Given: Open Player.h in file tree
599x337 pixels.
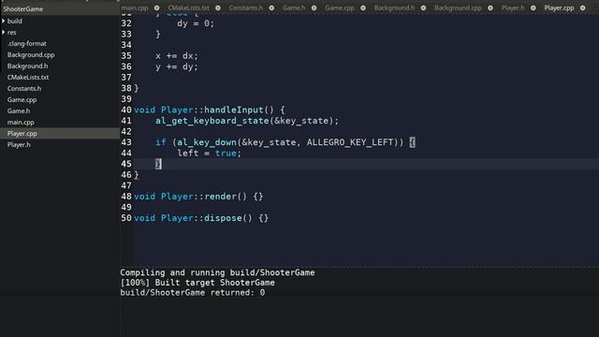Looking at the screenshot, I should click(x=19, y=145).
